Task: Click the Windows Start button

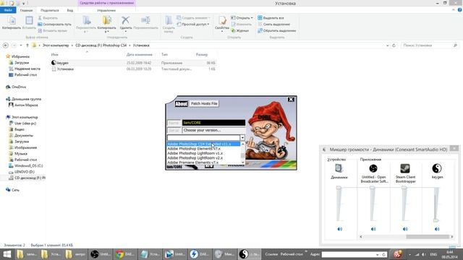Action: (x=7, y=254)
